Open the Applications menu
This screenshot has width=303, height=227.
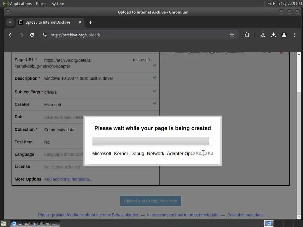21,4
